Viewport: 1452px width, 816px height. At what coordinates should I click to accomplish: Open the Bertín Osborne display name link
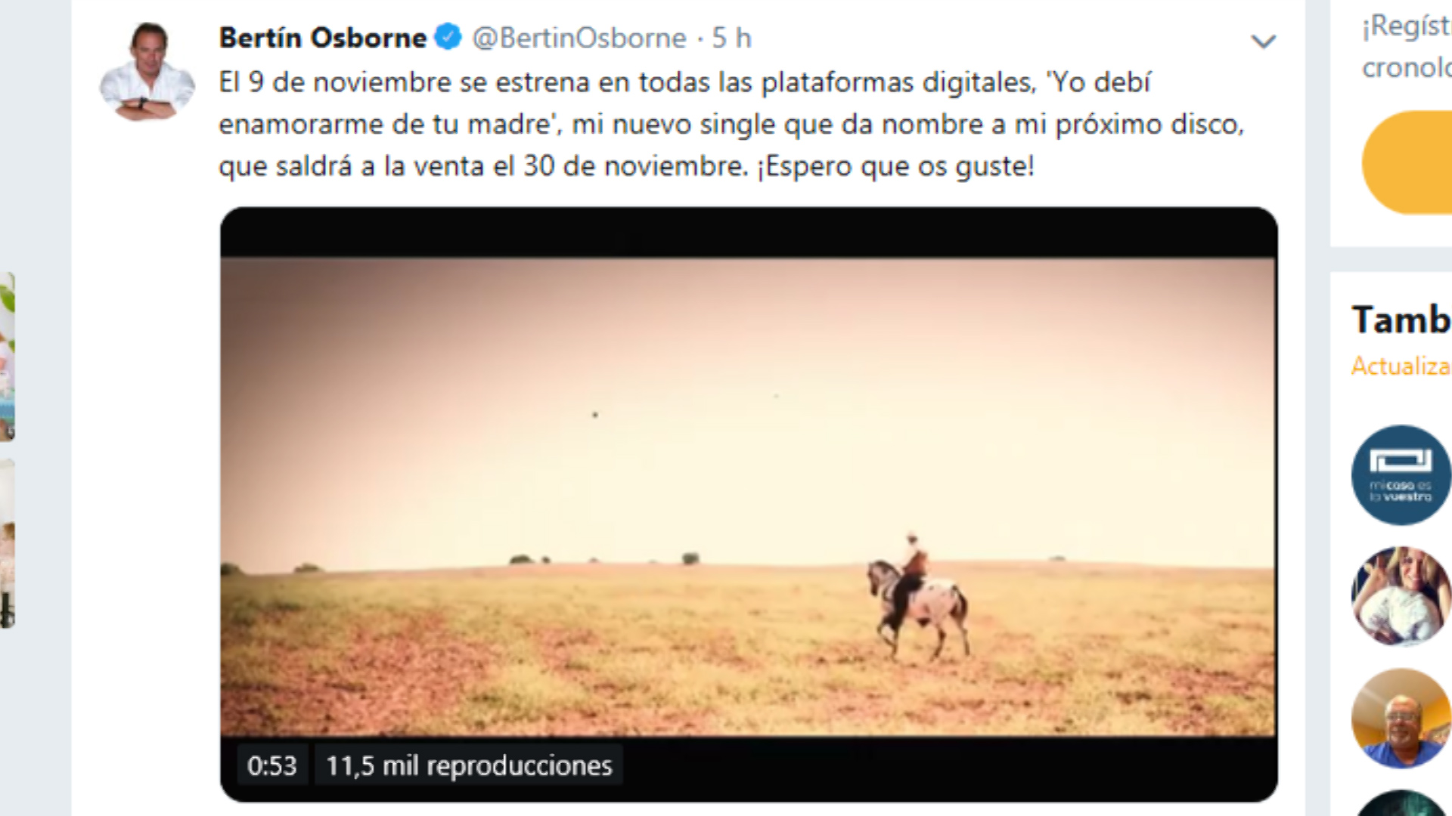click(323, 38)
